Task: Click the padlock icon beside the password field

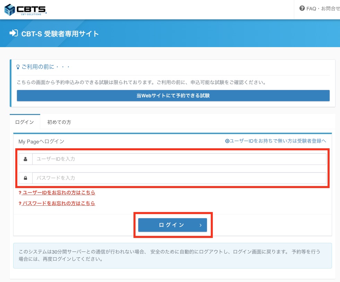Action: click(26, 178)
